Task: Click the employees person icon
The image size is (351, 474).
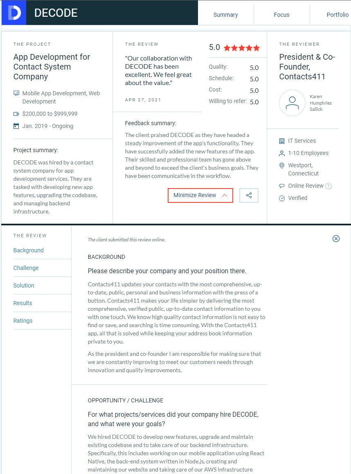Action: pyautogui.click(x=282, y=153)
